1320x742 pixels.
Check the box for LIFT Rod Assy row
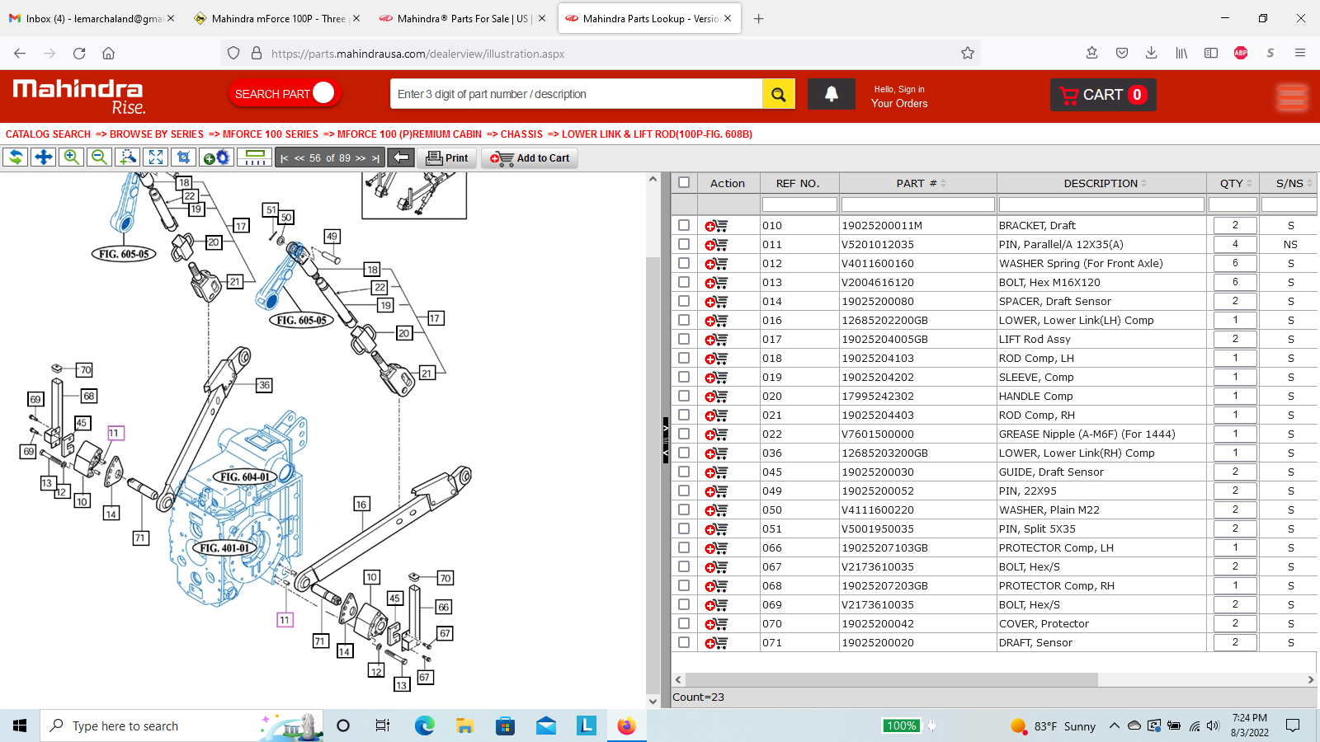coord(684,339)
